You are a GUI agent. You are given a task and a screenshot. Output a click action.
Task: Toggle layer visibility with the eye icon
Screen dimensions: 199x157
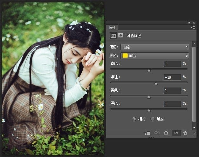point(176,133)
